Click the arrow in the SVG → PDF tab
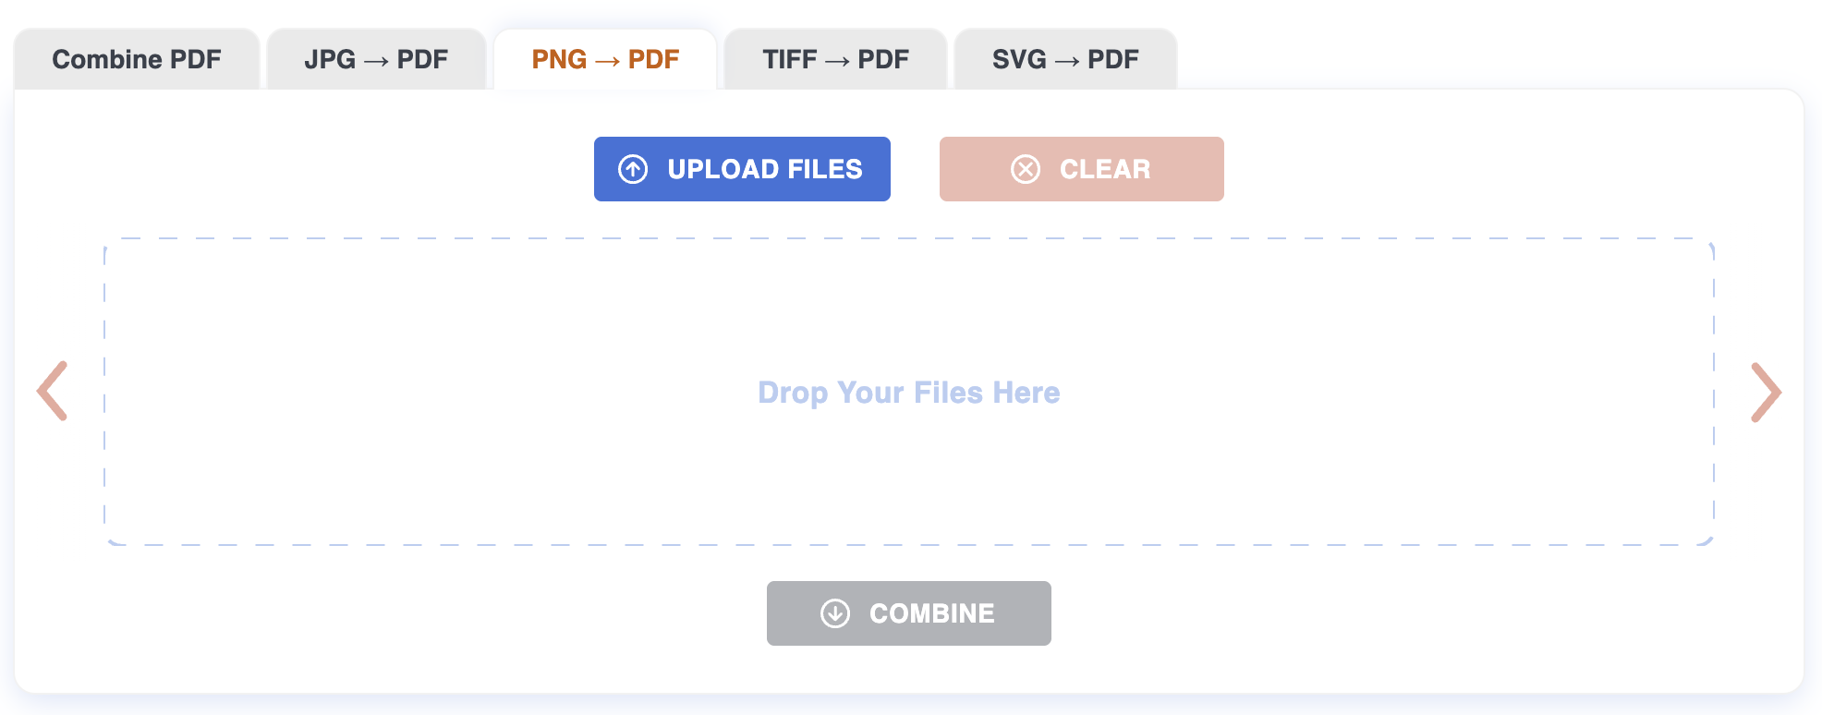Screen dimensions: 1822x715 [x=1067, y=61]
